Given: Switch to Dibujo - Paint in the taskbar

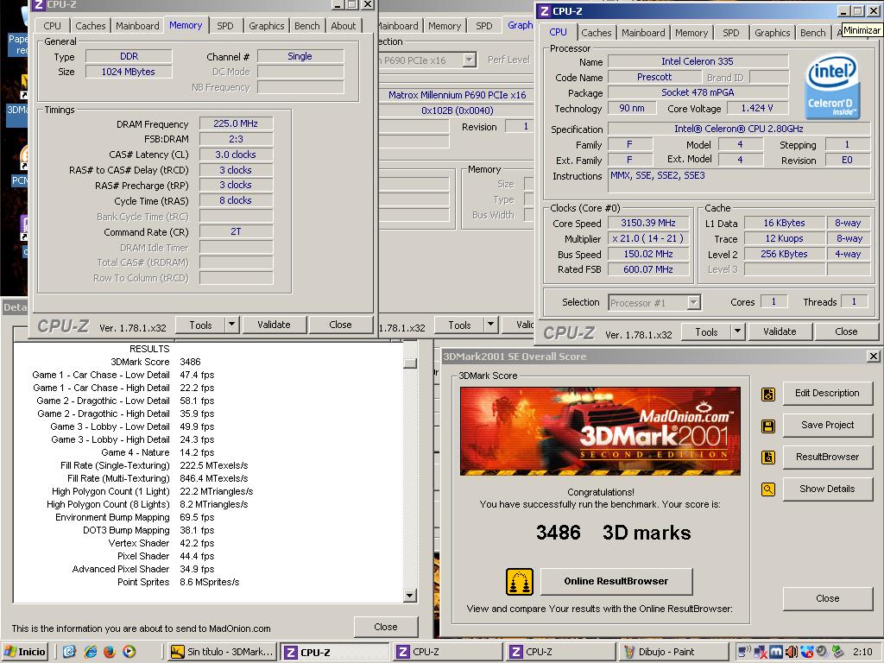Looking at the screenshot, I should pos(673,652).
